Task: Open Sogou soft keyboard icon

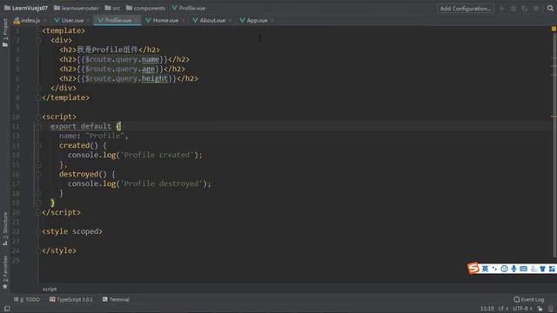Action: 523,269
